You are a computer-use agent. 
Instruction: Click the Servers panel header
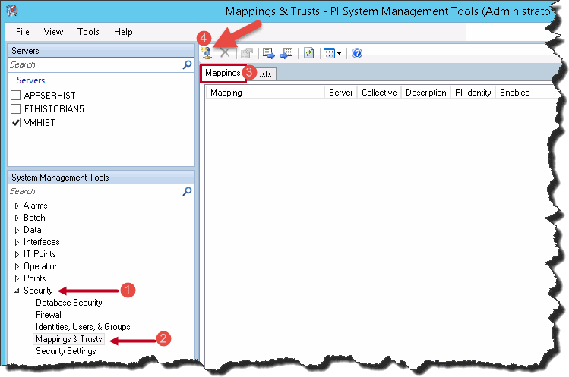click(x=101, y=51)
